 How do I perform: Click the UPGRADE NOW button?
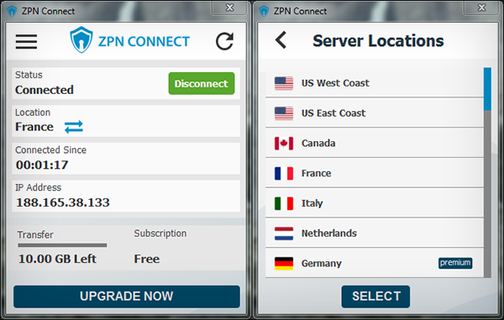[127, 296]
